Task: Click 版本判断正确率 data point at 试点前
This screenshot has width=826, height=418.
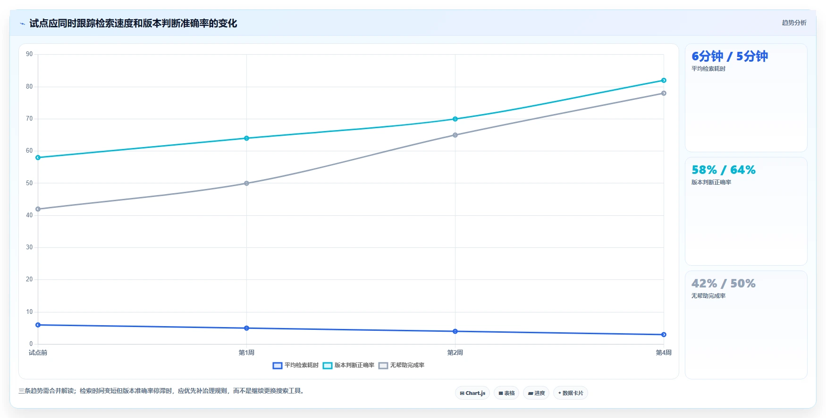Action: point(38,157)
